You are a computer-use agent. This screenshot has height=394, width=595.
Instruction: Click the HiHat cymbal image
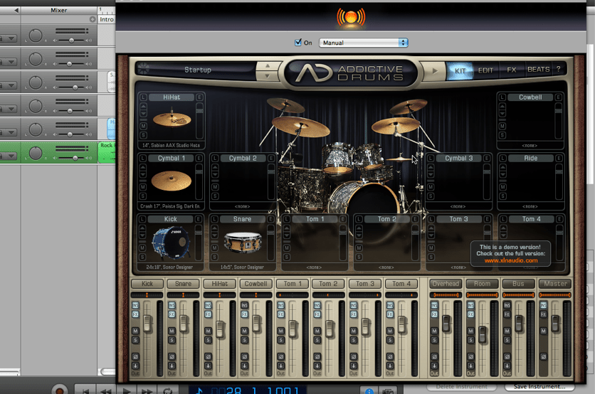(171, 120)
